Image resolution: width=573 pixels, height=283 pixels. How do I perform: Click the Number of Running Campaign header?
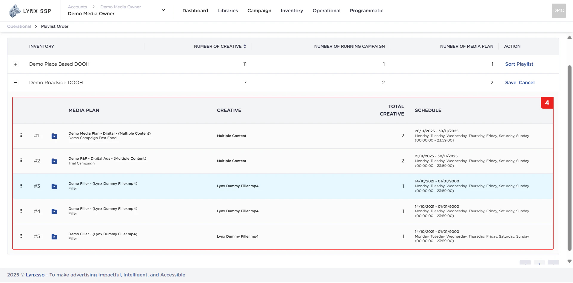pyautogui.click(x=349, y=46)
